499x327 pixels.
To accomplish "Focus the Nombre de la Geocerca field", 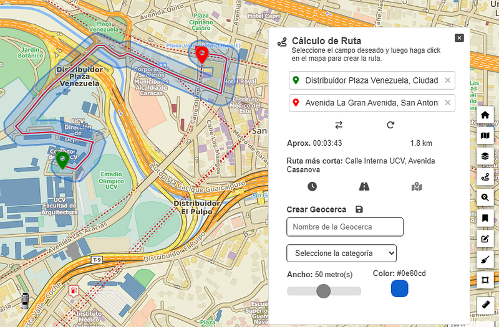I will click(345, 227).
